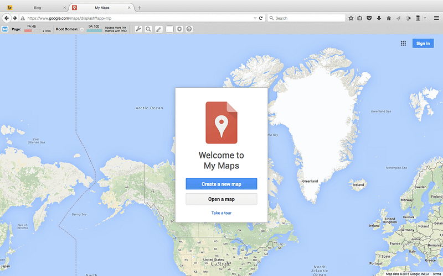Screen dimensions: 443x276
Task: Go to the home page icon
Action: click(389, 18)
